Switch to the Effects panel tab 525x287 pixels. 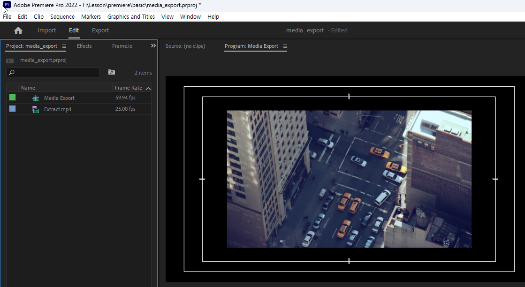pos(84,46)
